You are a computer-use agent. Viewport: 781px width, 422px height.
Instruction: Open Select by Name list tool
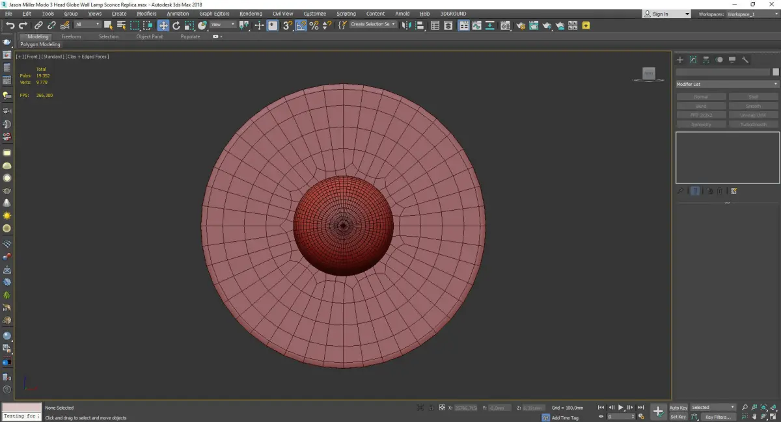click(x=121, y=25)
